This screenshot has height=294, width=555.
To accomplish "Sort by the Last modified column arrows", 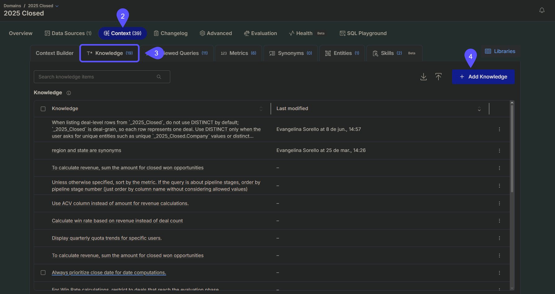I will [x=479, y=109].
